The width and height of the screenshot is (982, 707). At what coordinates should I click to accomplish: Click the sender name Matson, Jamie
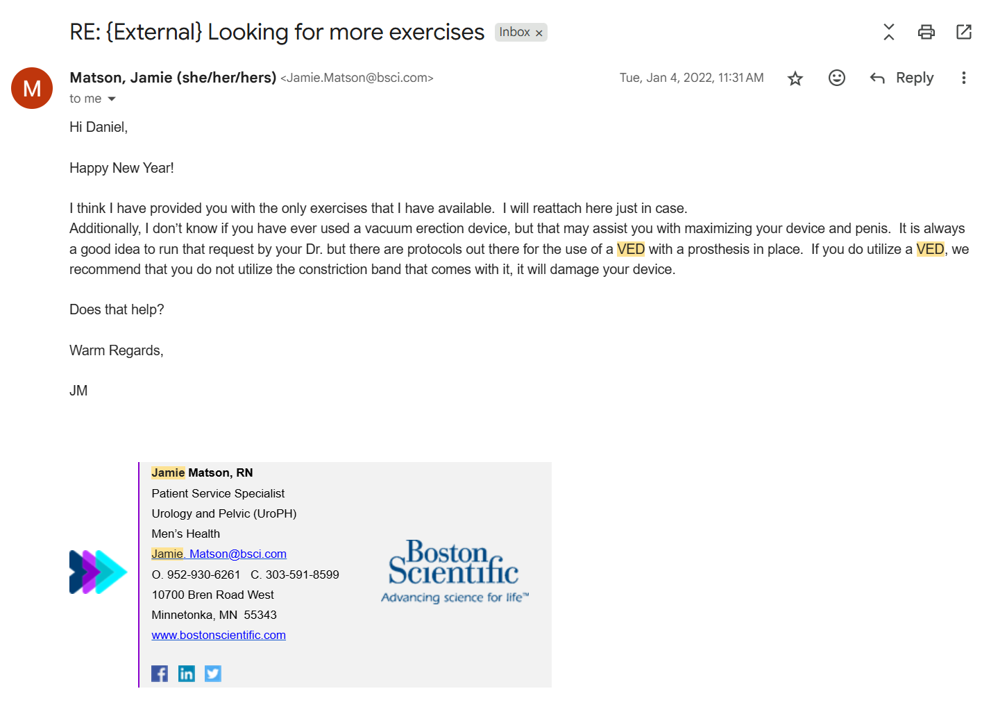tap(173, 78)
